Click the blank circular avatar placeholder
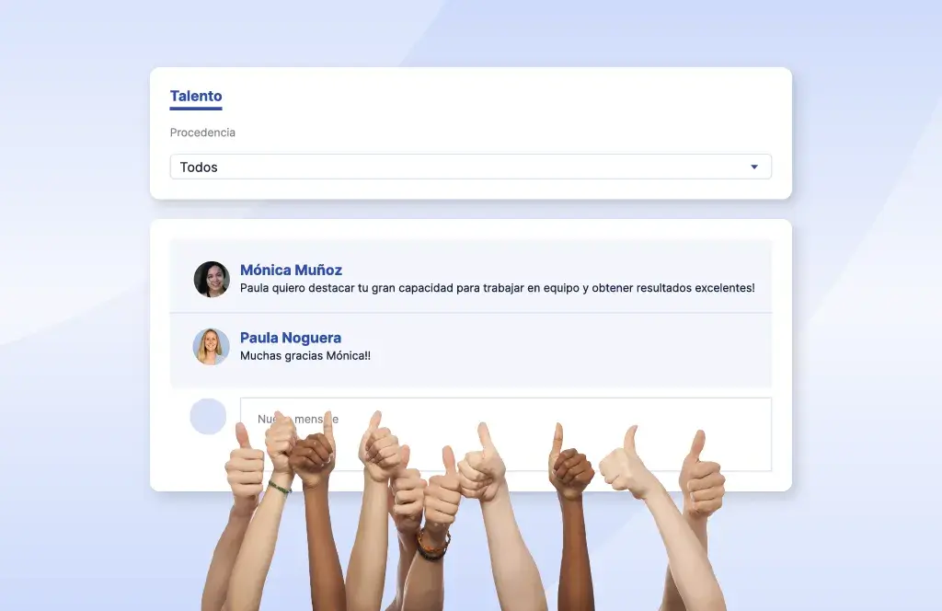The image size is (942, 611). point(208,416)
